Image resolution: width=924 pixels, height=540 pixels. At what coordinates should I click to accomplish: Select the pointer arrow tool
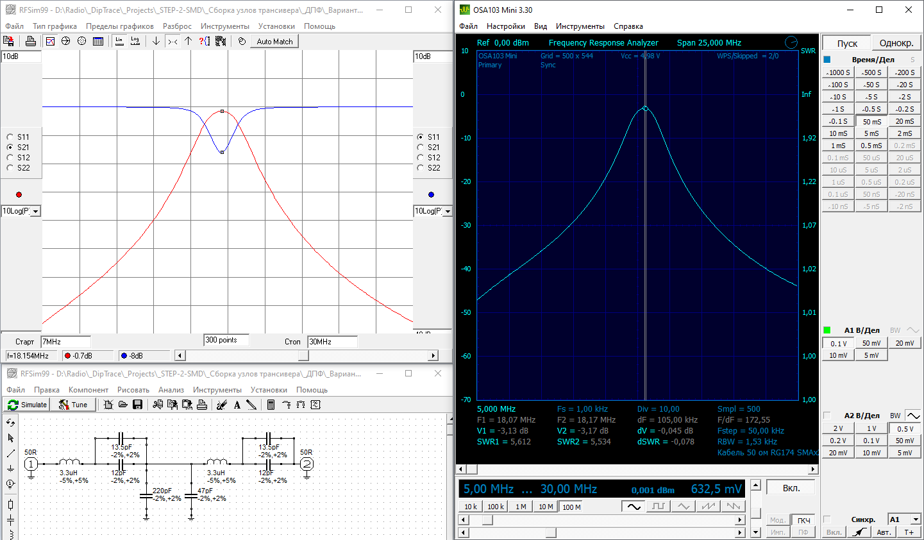[x=10, y=438]
